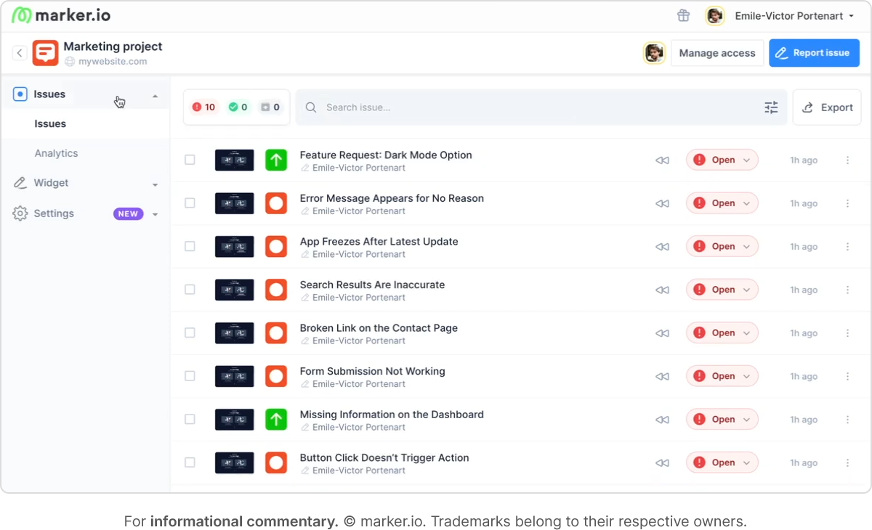The height and width of the screenshot is (530, 872).
Task: Click the Manage access button
Action: (717, 53)
